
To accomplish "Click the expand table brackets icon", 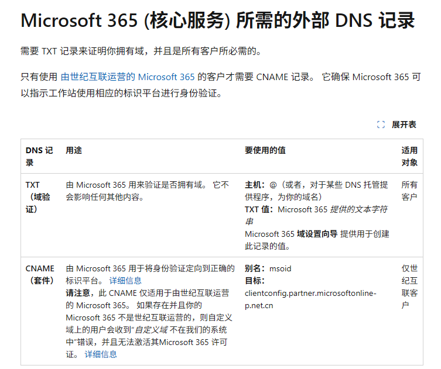I will [381, 125].
